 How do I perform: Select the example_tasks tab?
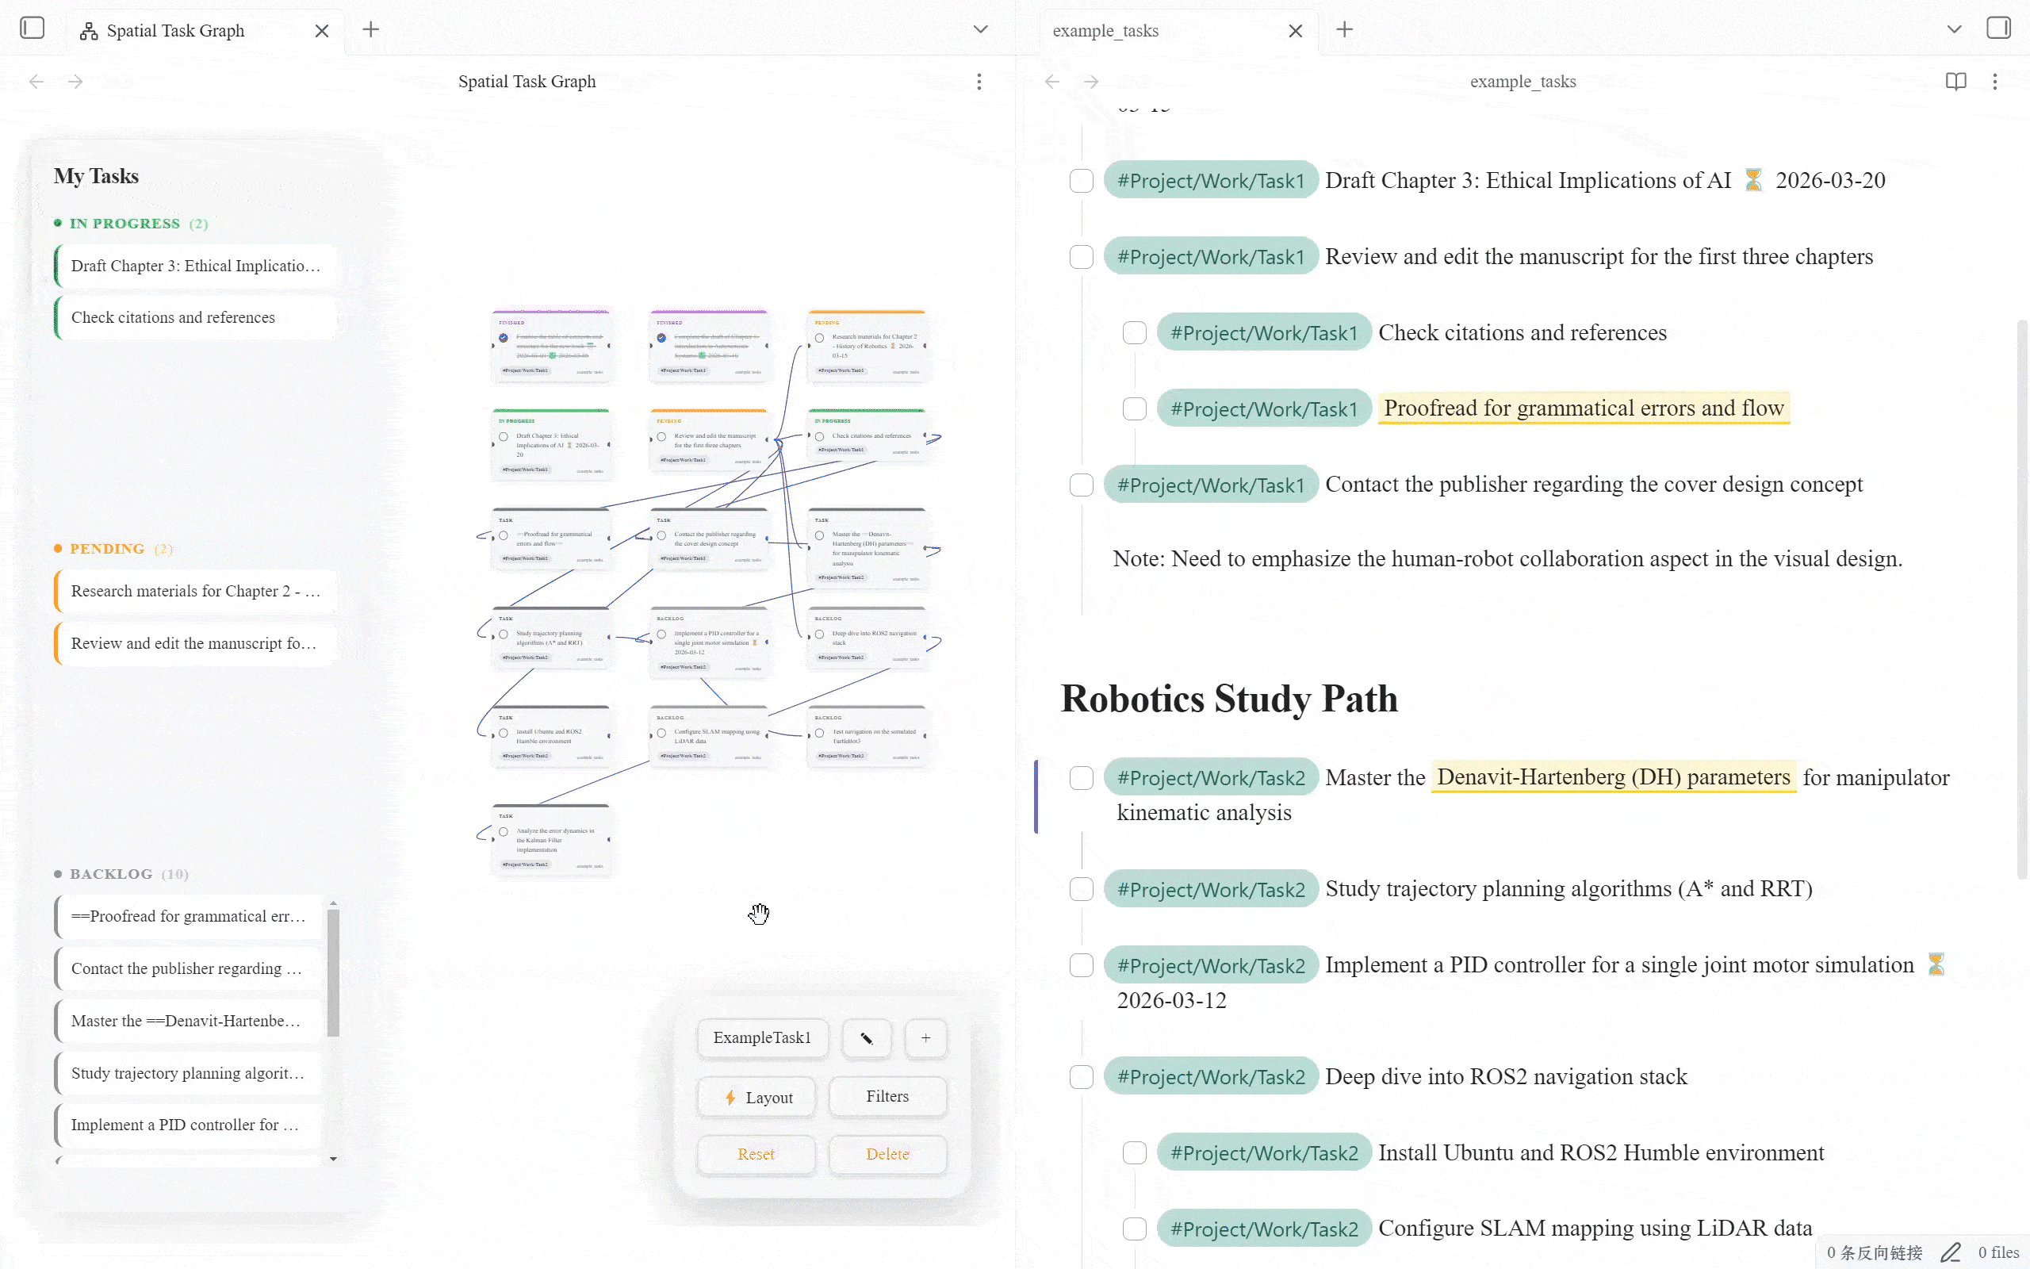point(1105,31)
